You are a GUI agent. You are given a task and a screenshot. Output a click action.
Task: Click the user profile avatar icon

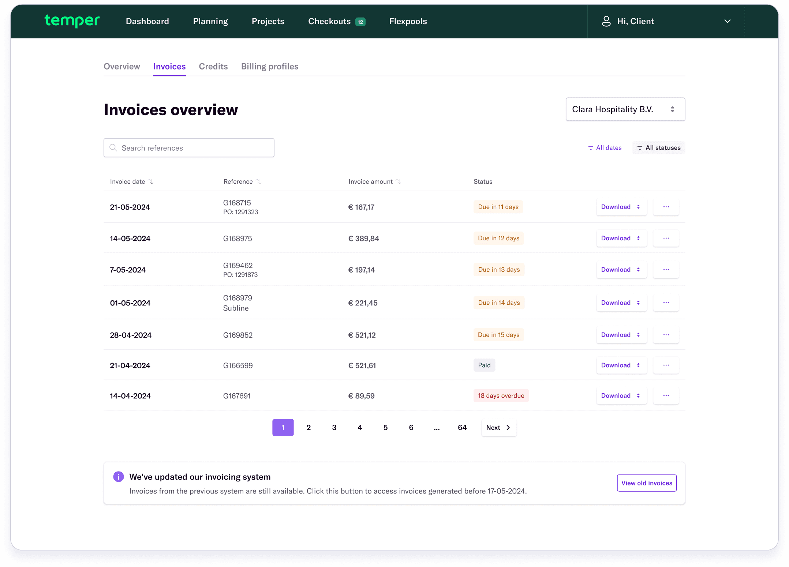pos(606,21)
